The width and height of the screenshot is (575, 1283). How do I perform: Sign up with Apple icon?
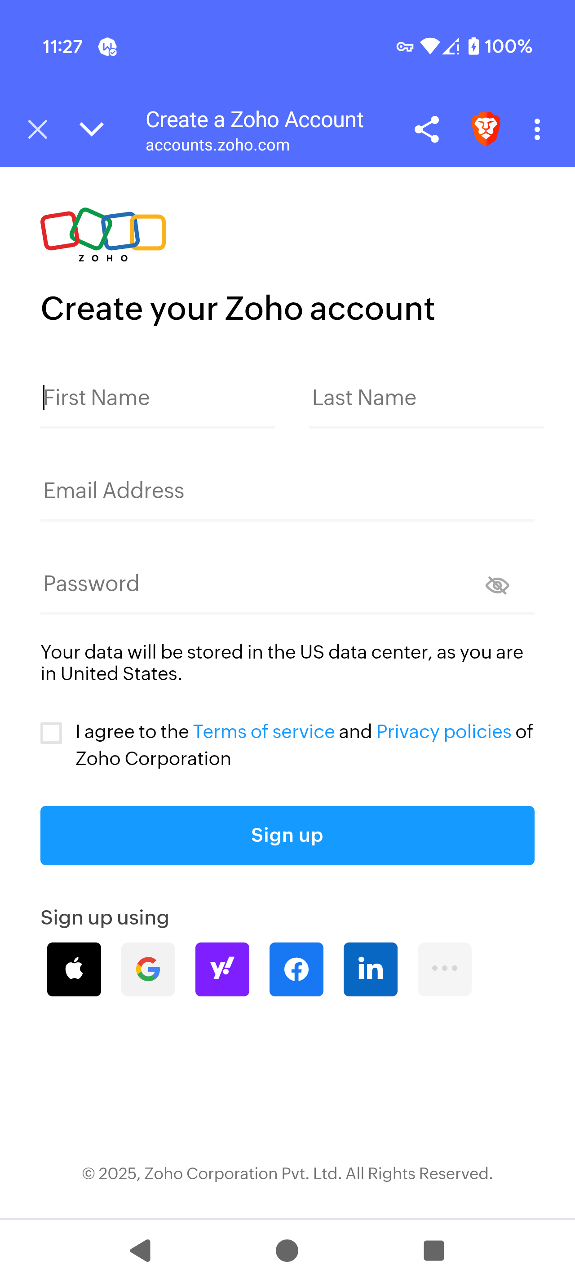coord(74,969)
